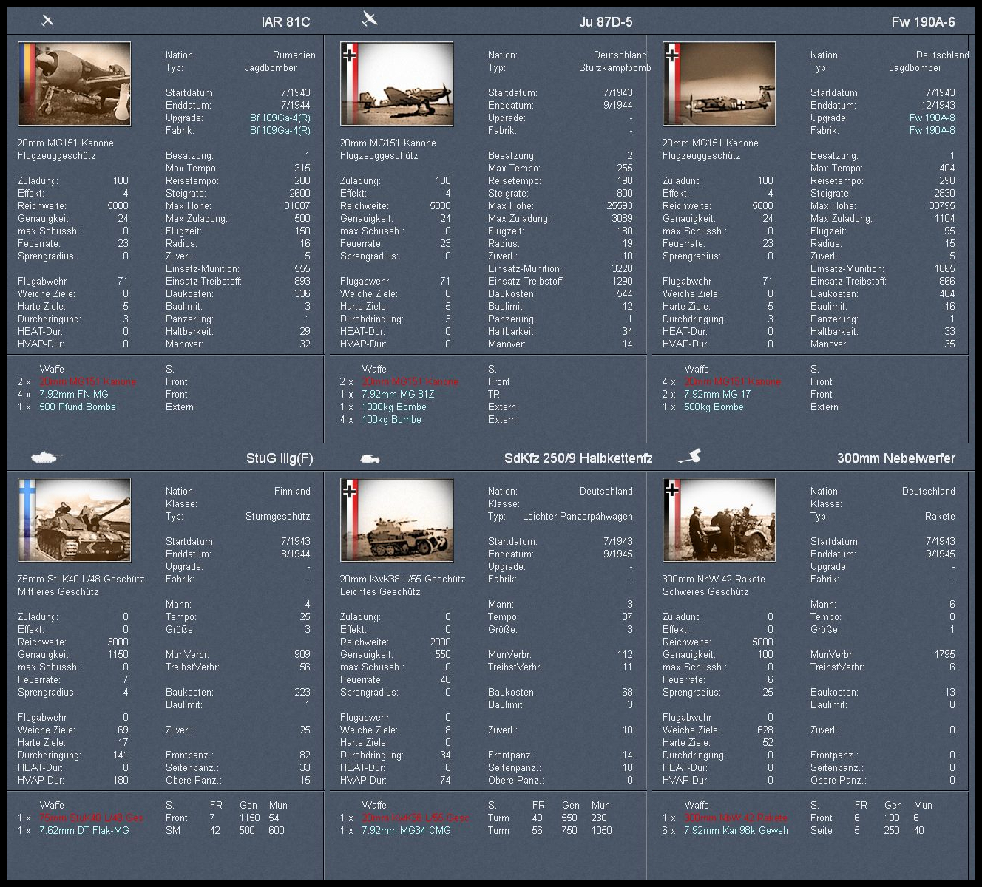Open the IAR 81C aircraft photo
Screen dimensions: 982x887
tap(74, 84)
